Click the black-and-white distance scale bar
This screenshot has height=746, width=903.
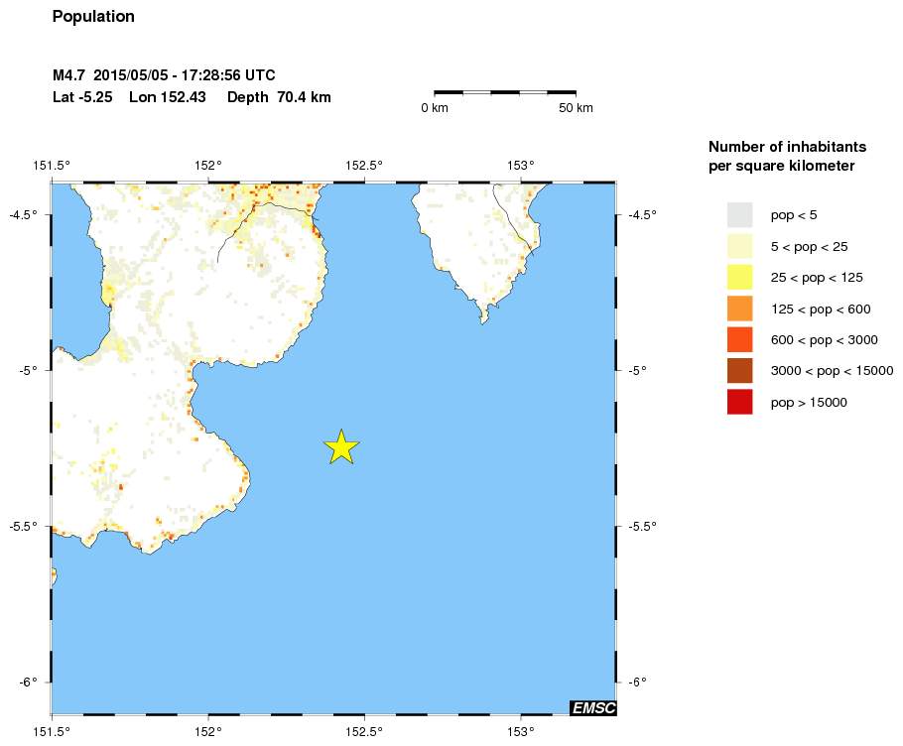(505, 92)
